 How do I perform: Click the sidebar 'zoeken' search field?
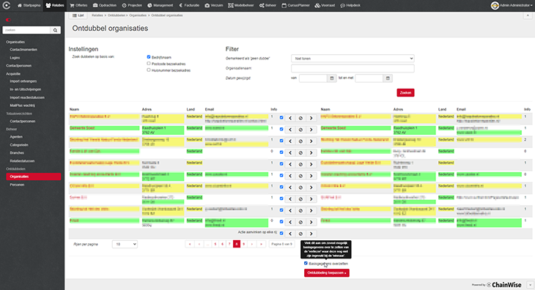click(x=26, y=30)
